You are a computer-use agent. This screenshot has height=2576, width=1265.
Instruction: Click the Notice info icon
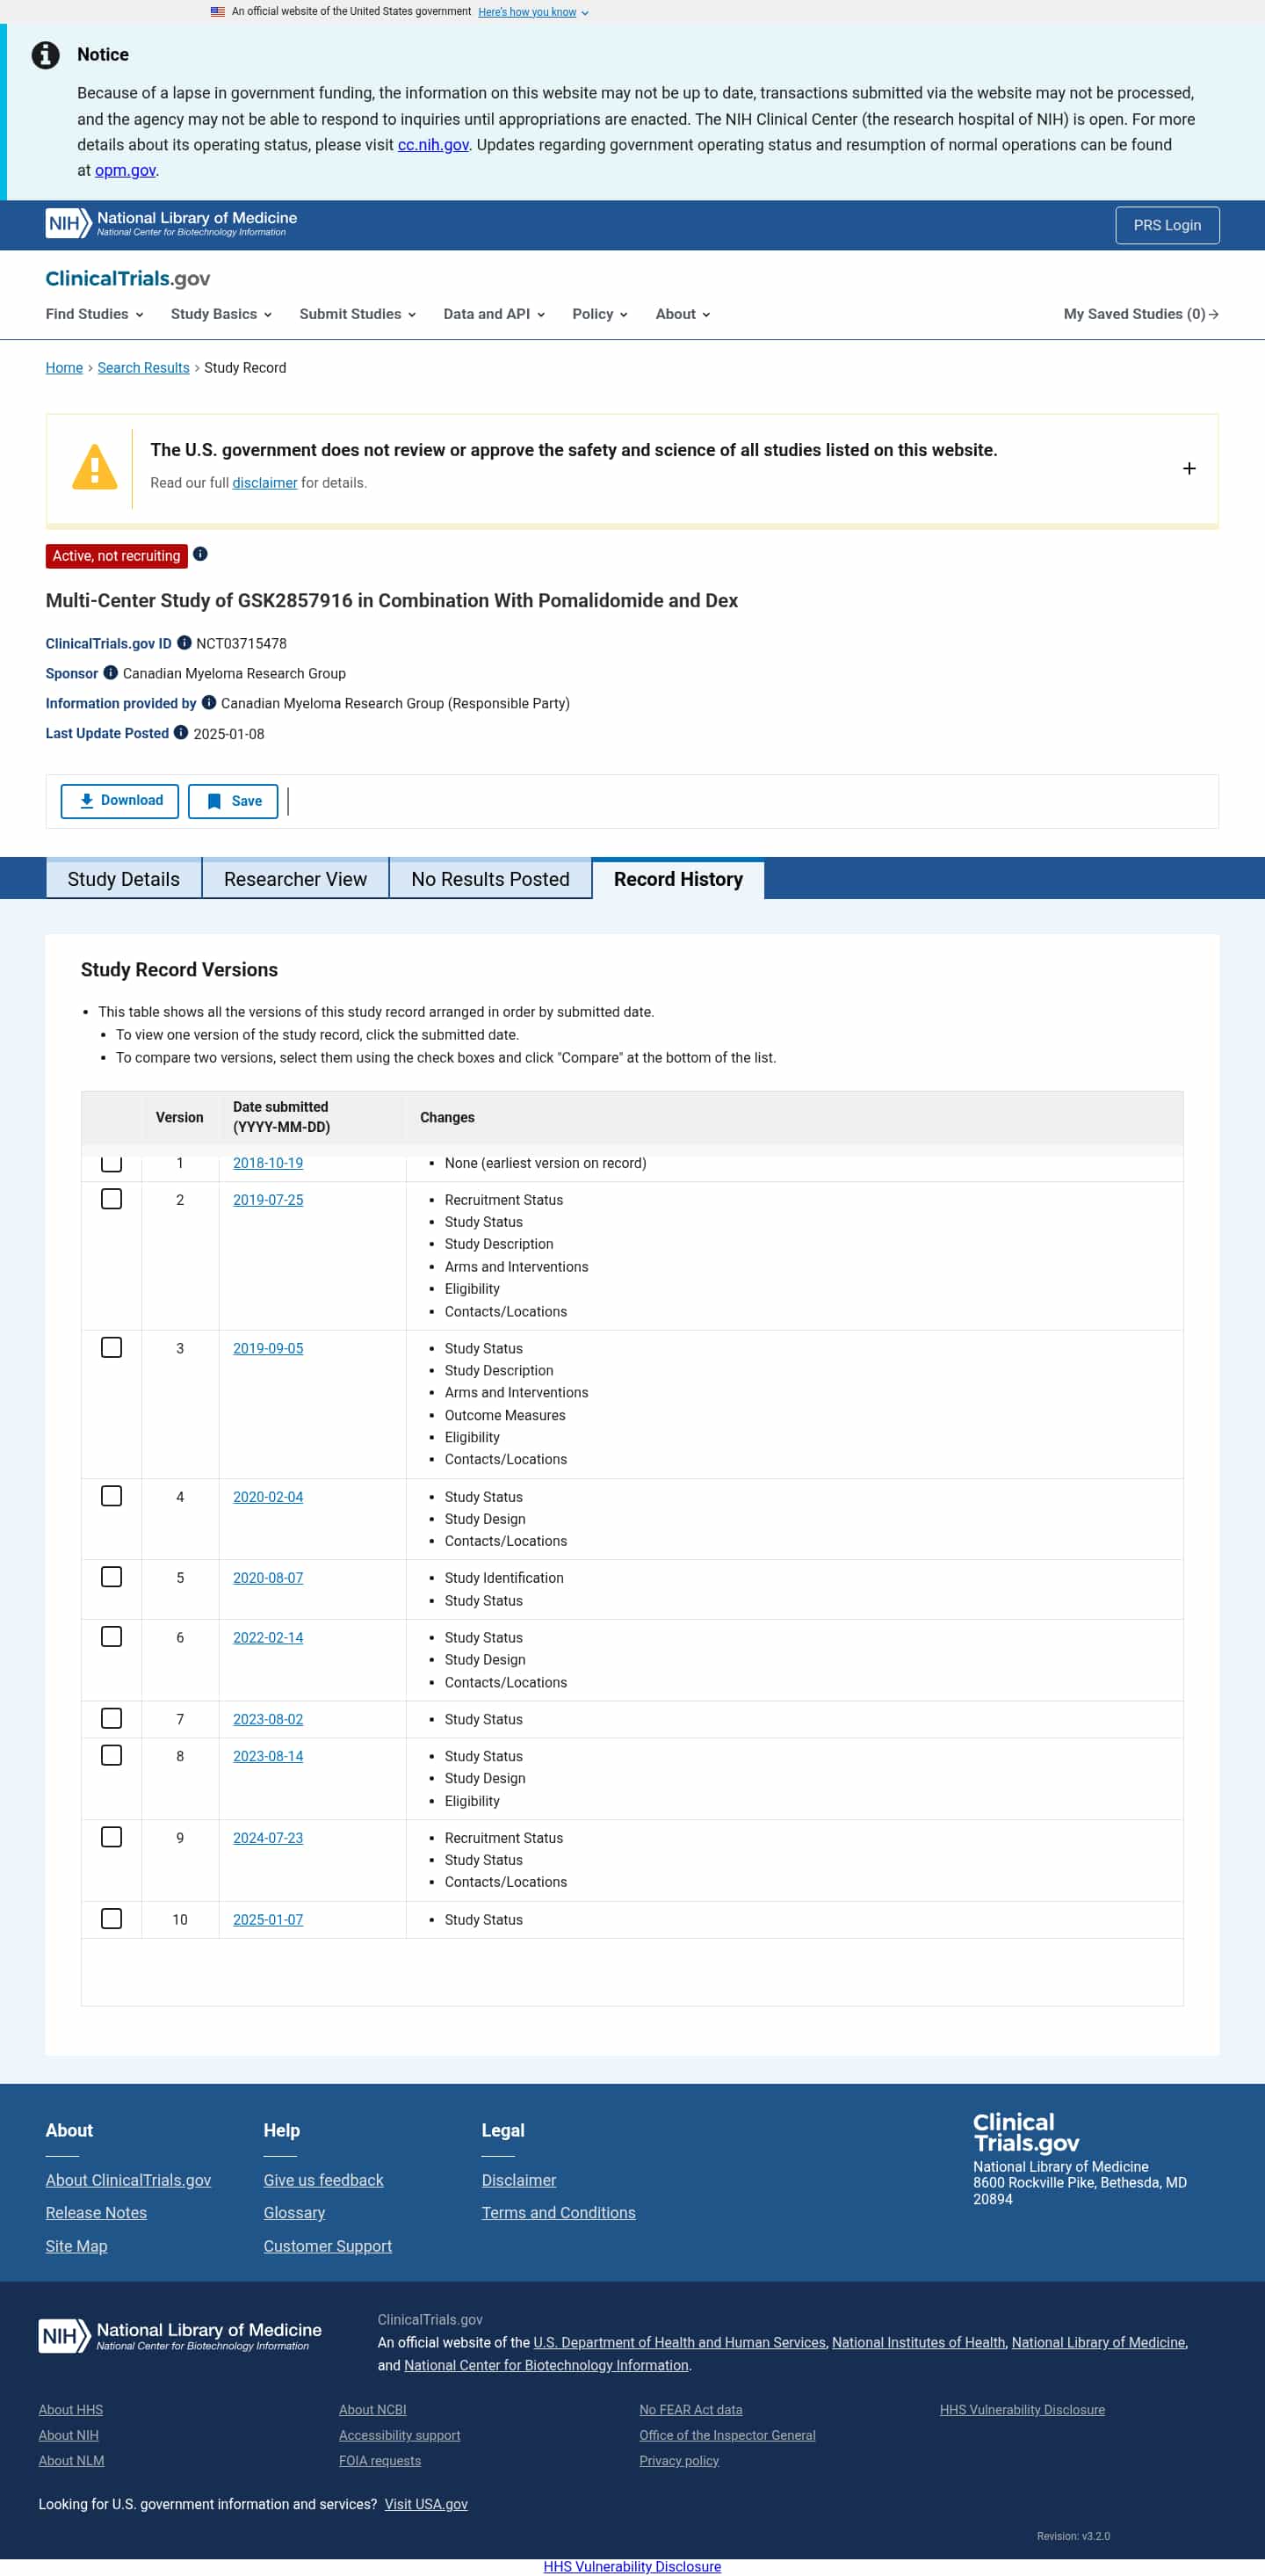(45, 55)
